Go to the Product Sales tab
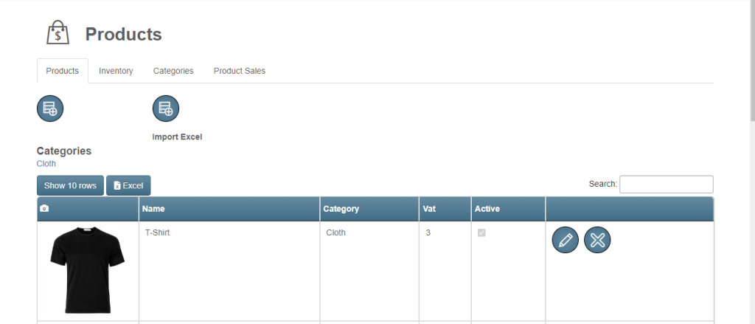Image resolution: width=755 pixels, height=324 pixels. point(240,71)
